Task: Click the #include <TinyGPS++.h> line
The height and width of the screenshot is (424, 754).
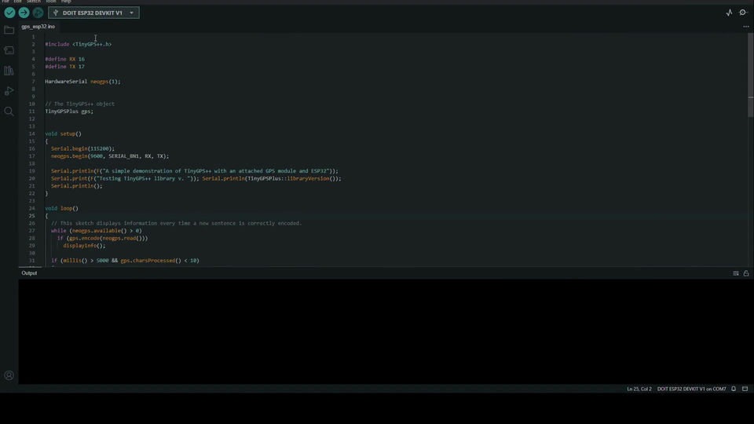Action: 79,44
